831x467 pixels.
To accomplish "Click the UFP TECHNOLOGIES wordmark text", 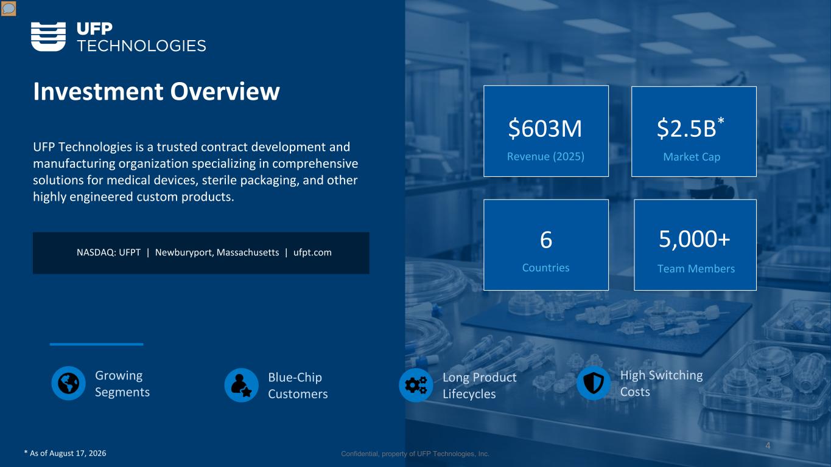I will click(x=141, y=37).
